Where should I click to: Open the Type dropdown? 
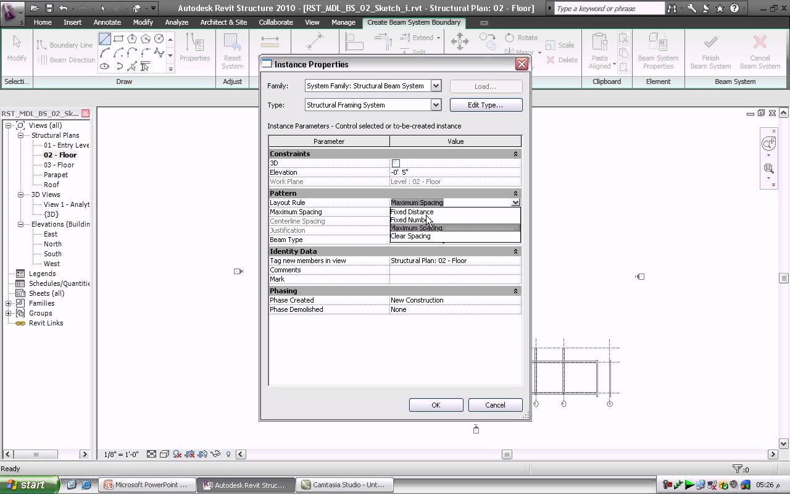(436, 105)
